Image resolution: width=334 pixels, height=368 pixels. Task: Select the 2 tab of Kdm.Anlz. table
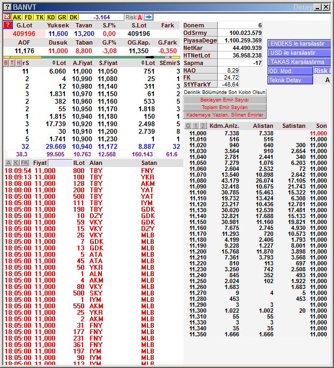click(x=203, y=126)
